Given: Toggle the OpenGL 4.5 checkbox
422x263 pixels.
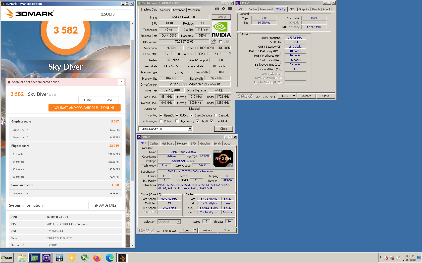Looking at the screenshot, I should point(212,121).
